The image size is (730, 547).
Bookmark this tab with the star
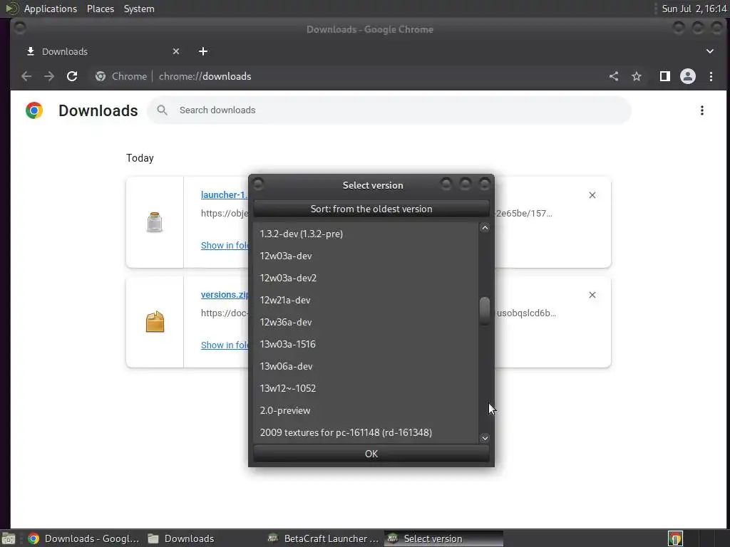coord(637,76)
